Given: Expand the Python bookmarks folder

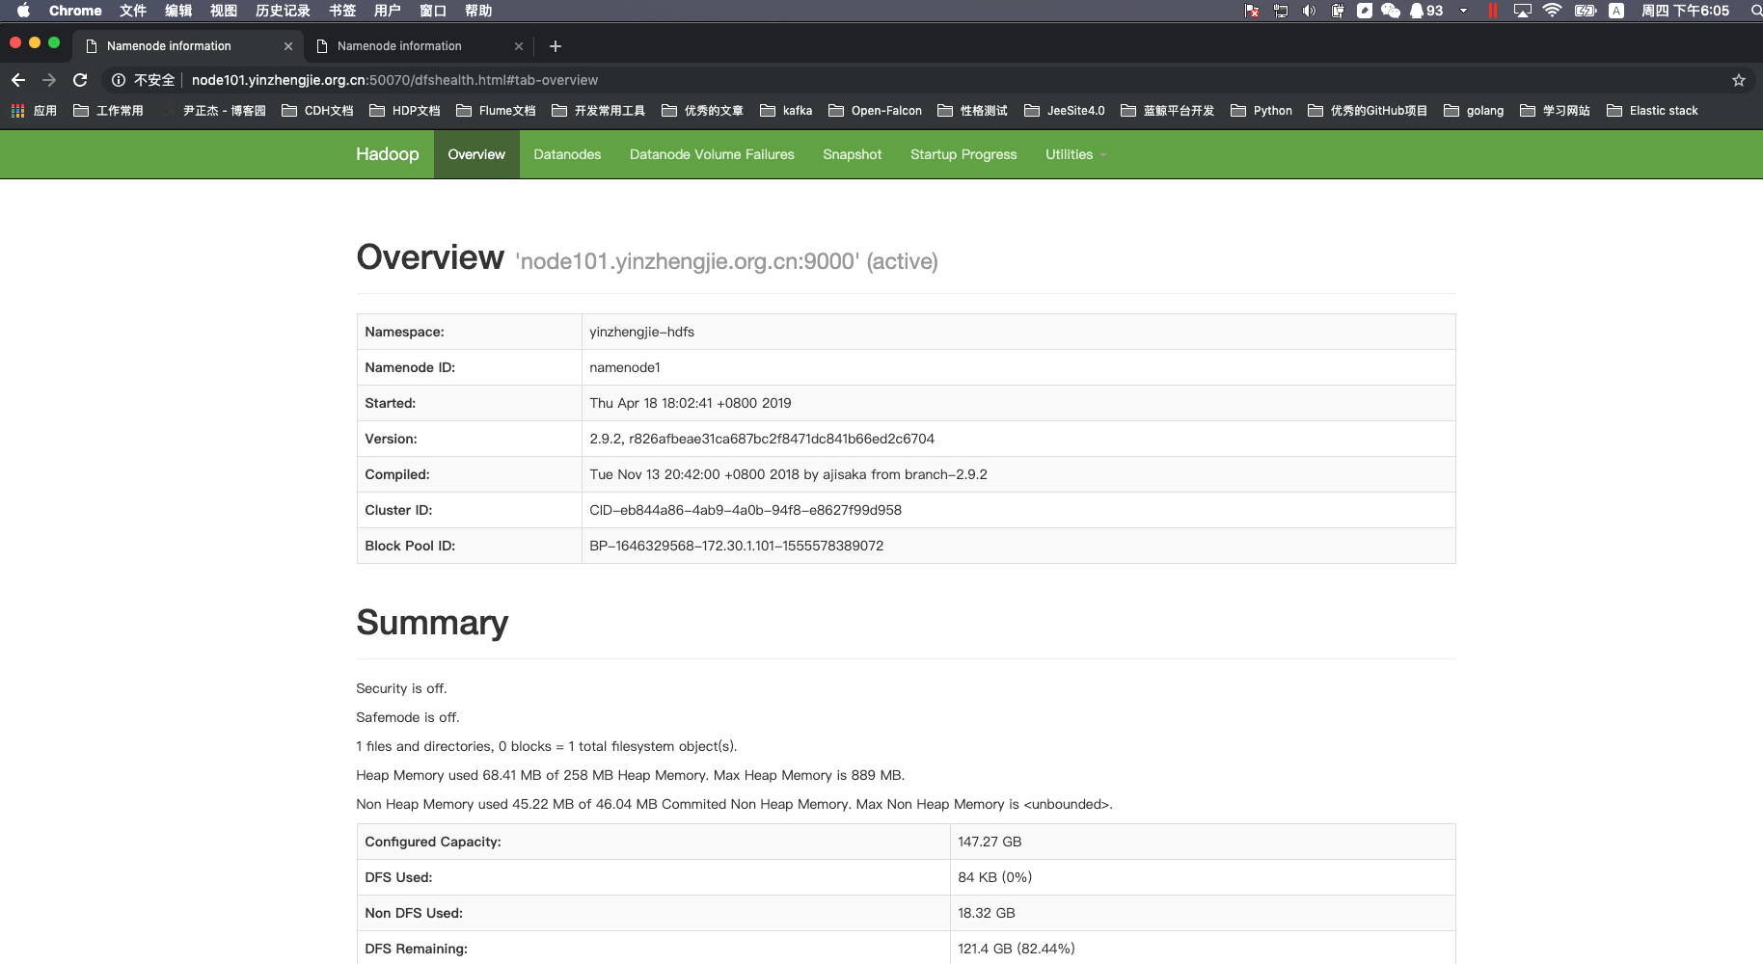Looking at the screenshot, I should 1261,111.
